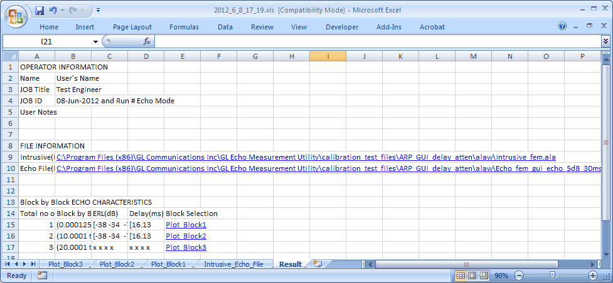The width and height of the screenshot is (613, 283).
Task: Click the Excel Help question mark icon
Action: point(563,26)
